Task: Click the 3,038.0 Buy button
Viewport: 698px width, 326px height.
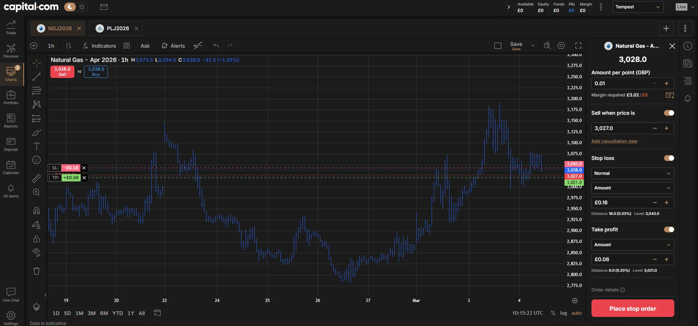Action: [x=96, y=71]
